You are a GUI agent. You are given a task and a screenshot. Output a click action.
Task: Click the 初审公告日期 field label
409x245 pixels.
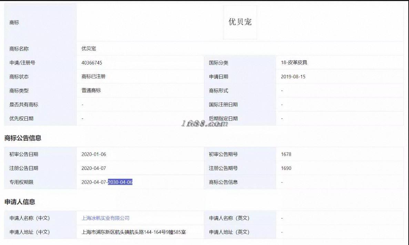[24, 154]
